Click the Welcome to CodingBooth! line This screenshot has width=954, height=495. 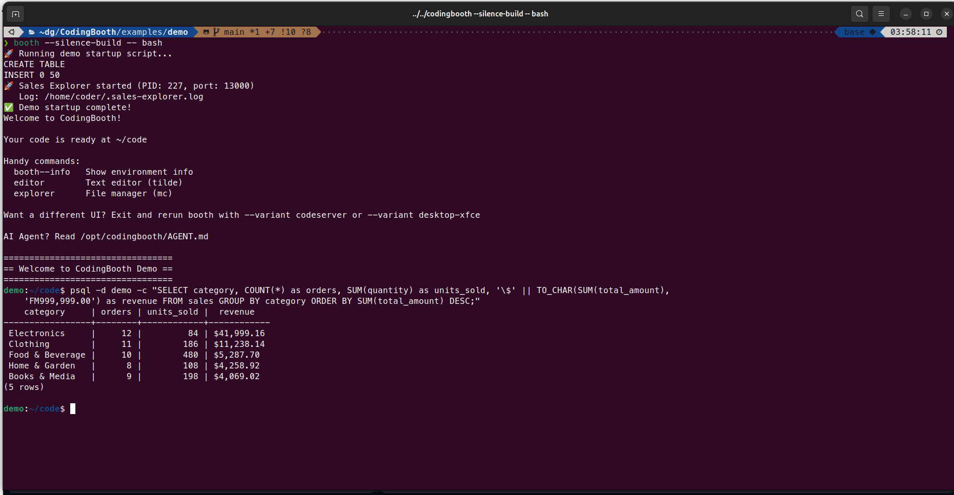click(63, 118)
